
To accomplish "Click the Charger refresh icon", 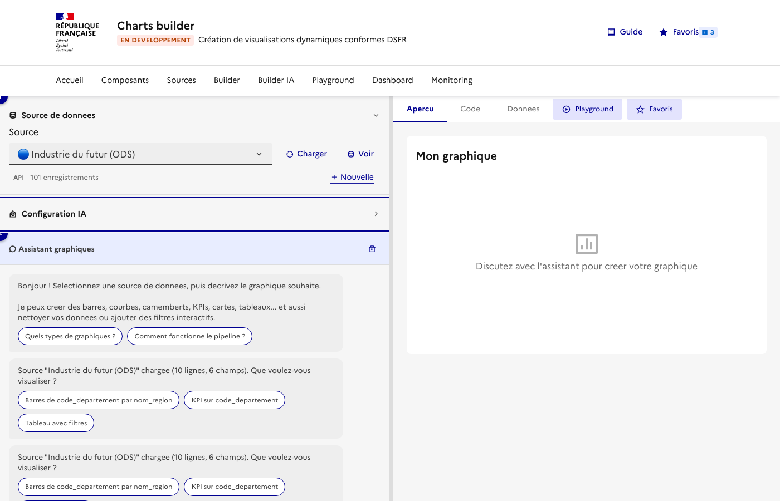I will (290, 154).
